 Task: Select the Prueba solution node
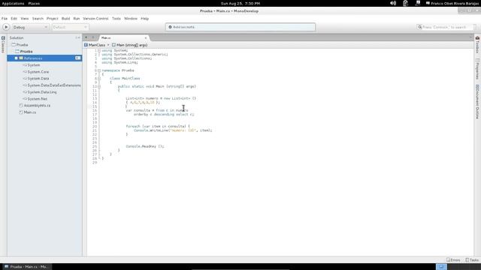click(x=22, y=45)
